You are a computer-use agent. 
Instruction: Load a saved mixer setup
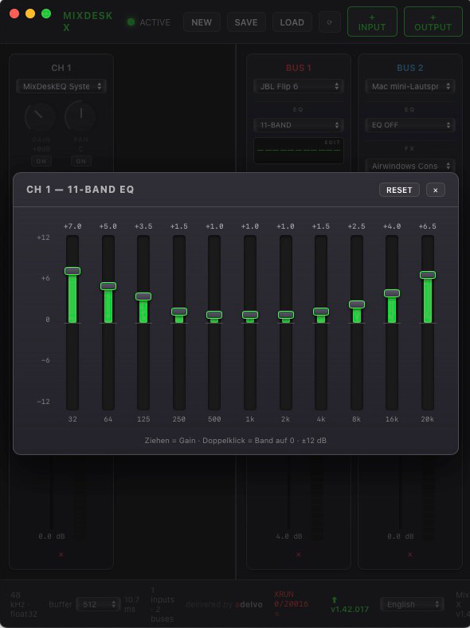point(292,22)
